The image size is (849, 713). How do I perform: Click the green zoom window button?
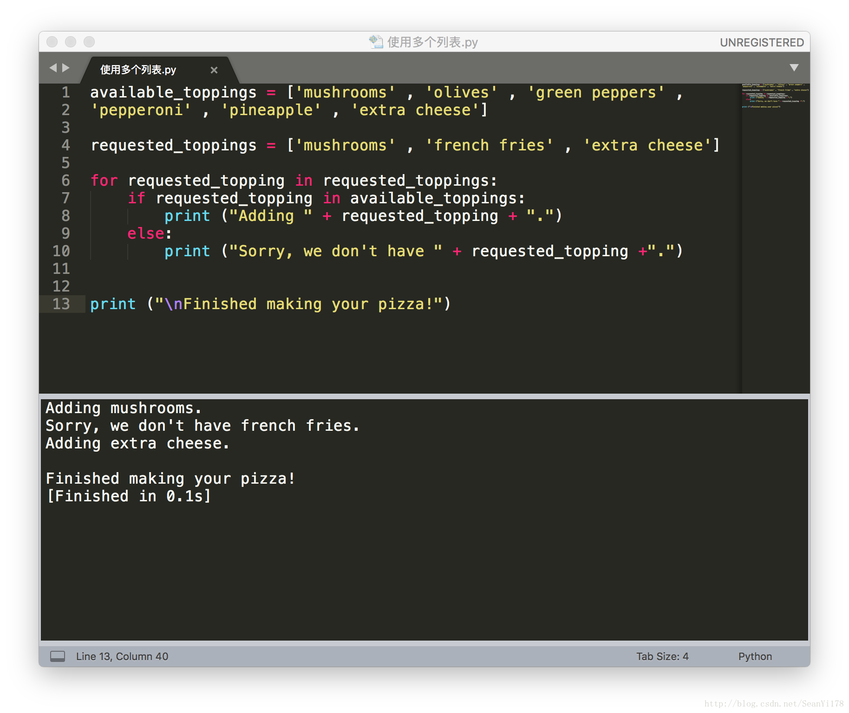point(89,42)
